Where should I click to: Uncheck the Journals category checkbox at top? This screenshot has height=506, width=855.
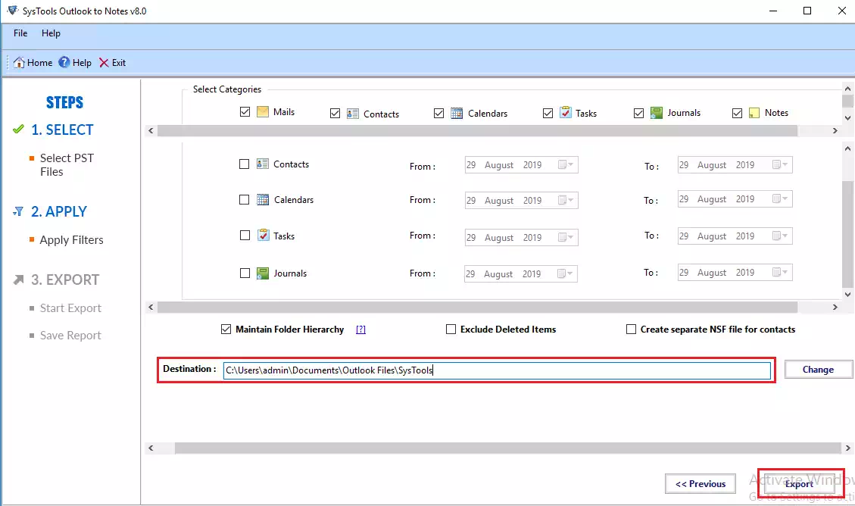638,113
